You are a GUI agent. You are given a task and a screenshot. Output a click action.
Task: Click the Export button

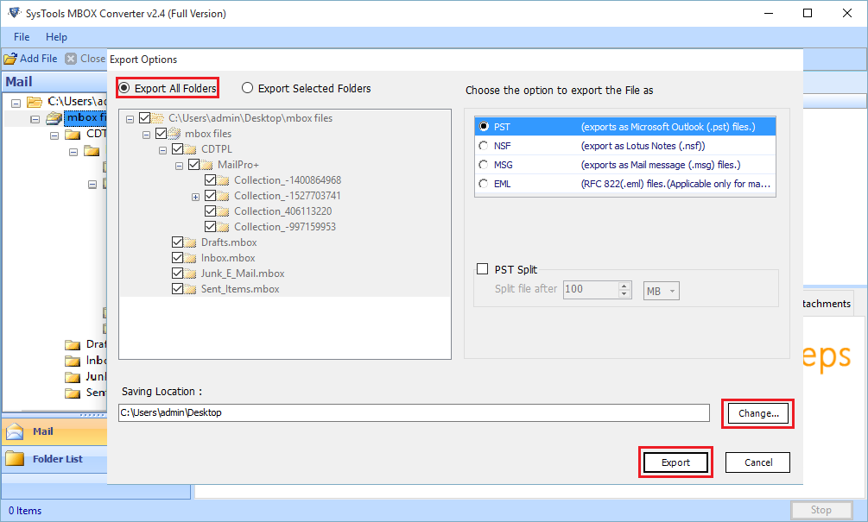(x=675, y=462)
